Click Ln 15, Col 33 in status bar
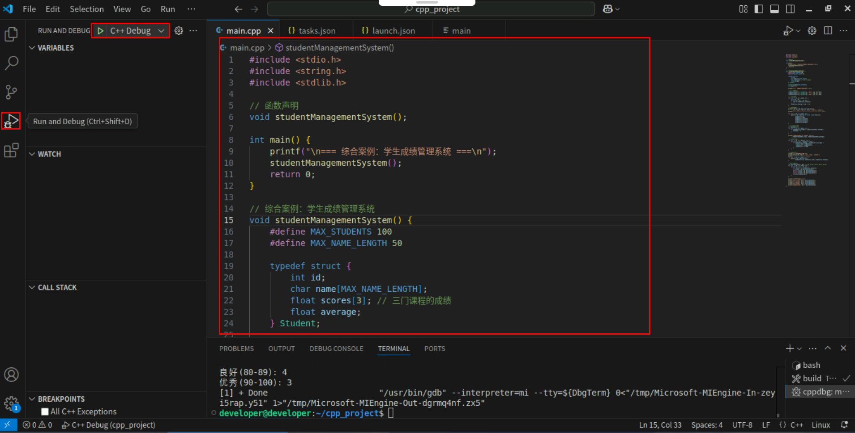Screen dimensions: 855x433 [660, 425]
